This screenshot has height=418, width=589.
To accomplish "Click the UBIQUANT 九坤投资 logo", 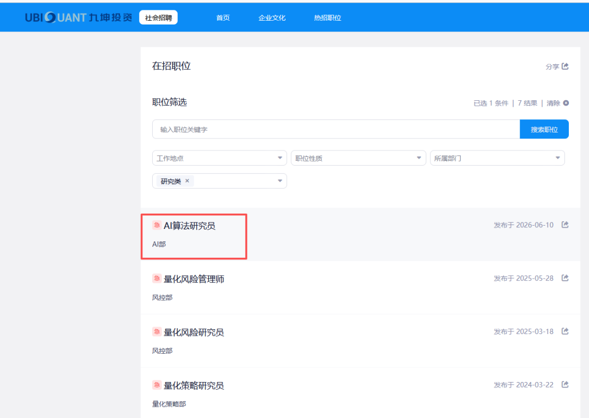I will point(79,17).
